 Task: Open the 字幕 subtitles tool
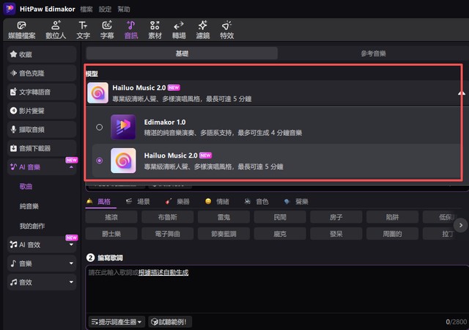[107, 29]
